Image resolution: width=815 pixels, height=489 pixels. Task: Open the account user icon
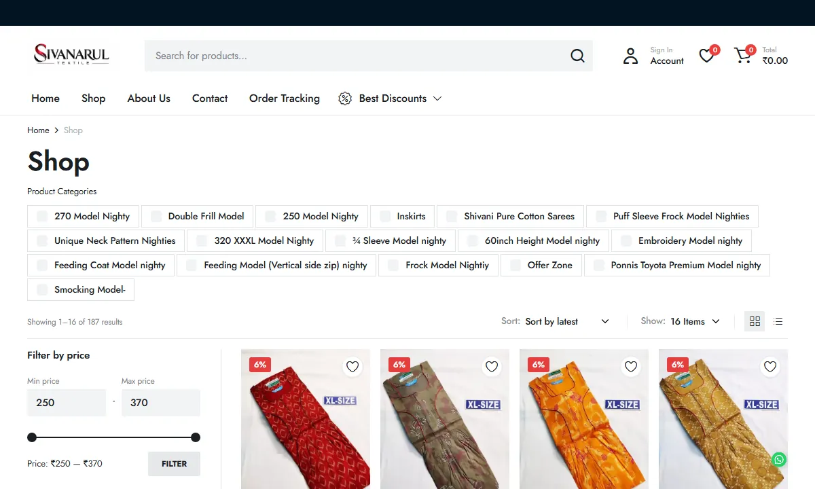[x=630, y=56]
